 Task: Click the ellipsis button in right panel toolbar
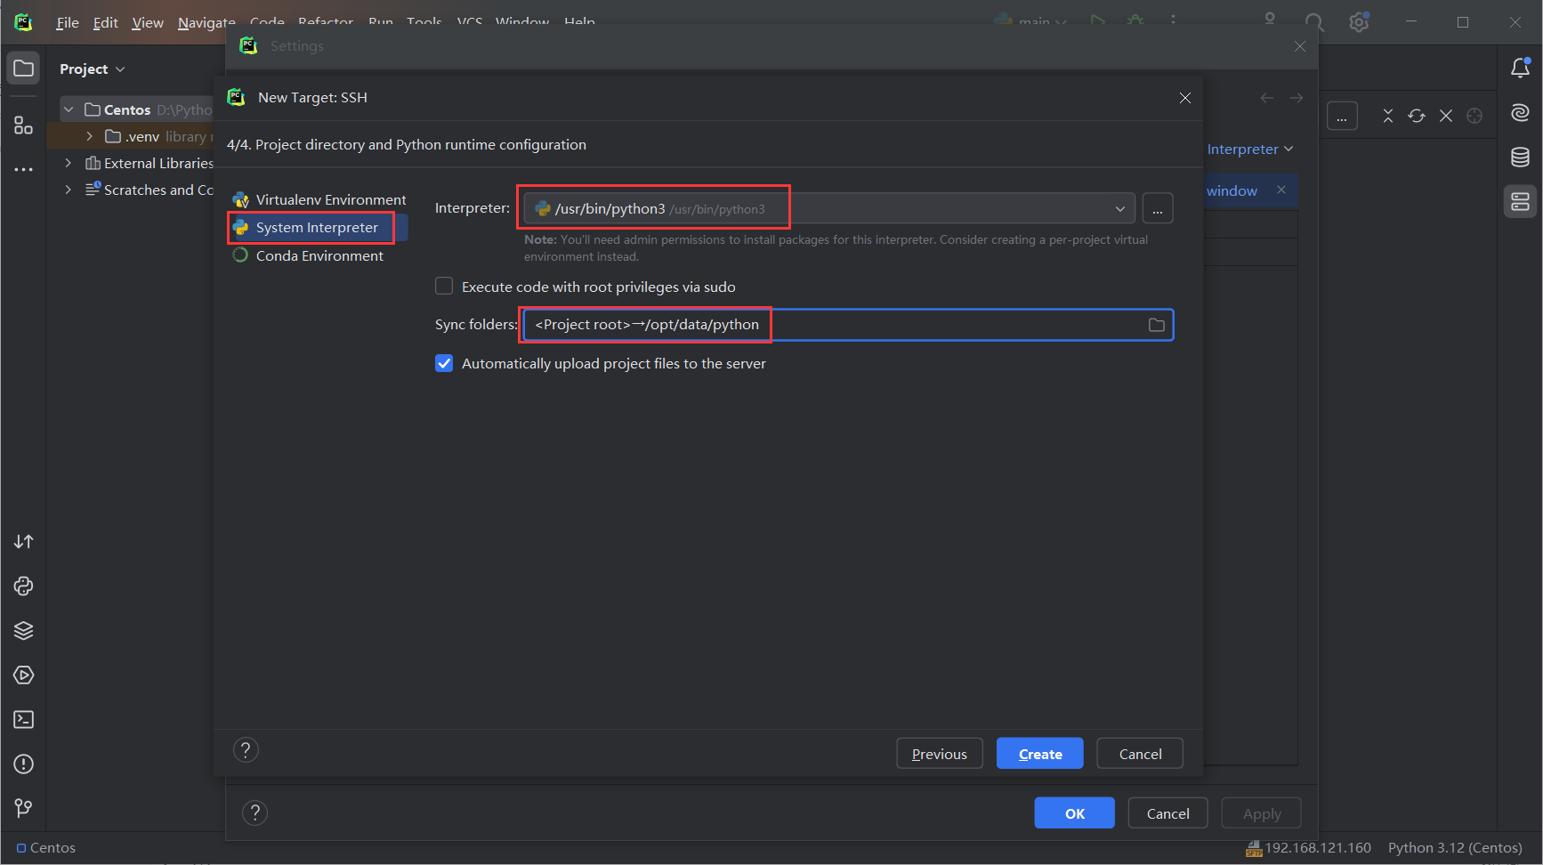(x=1342, y=117)
